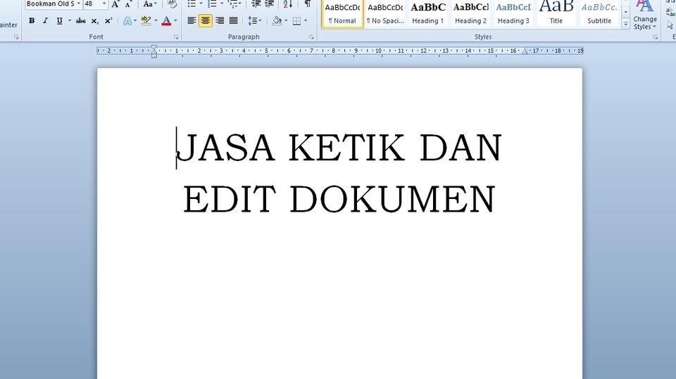Open Text Effects dropdown arrow
676x379 pixels.
(135, 20)
